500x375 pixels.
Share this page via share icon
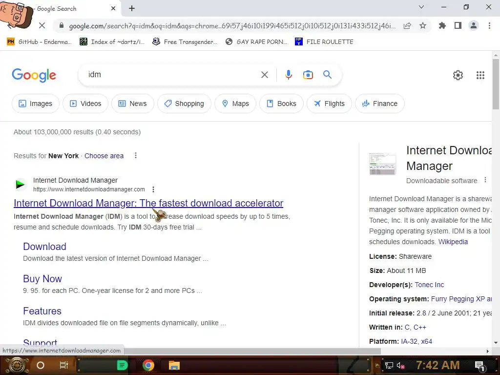pyautogui.click(x=407, y=26)
